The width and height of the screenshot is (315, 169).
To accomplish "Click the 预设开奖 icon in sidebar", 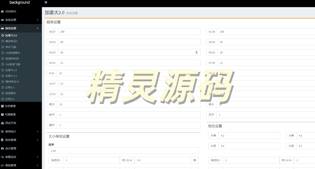I will pyautogui.click(x=2, y=123).
